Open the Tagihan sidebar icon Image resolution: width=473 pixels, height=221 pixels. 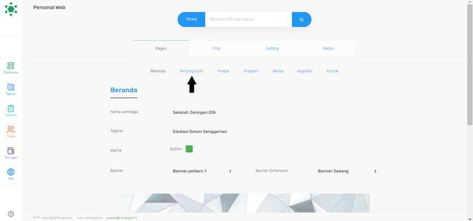(x=11, y=90)
